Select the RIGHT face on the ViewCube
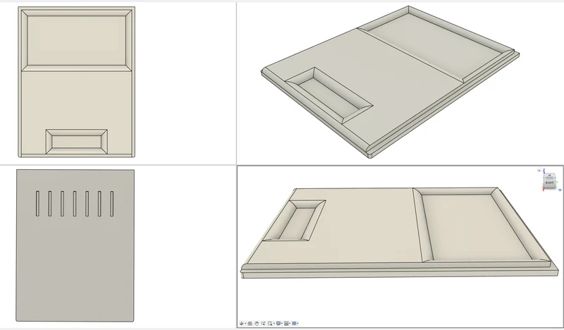Image resolution: width=564 pixels, height=330 pixels. (550, 183)
